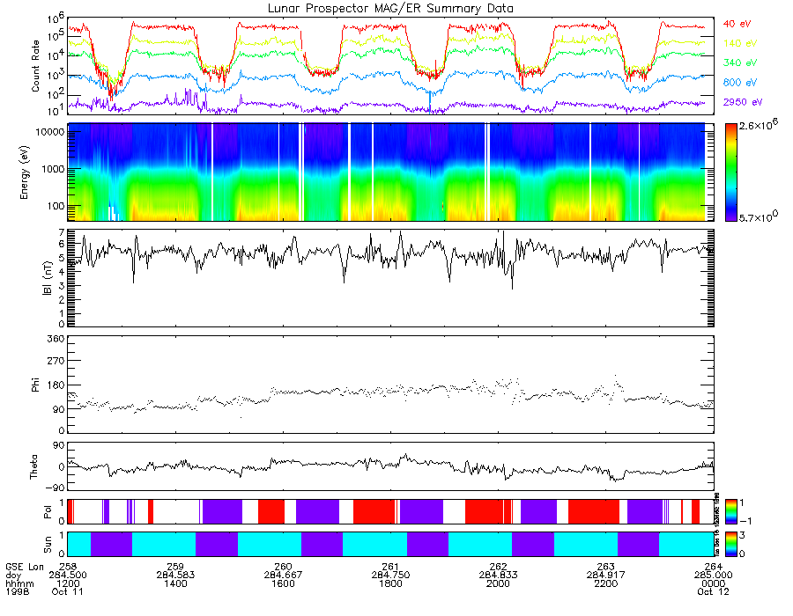Click the 'Count Rate' axis label
The image size is (793, 616).
pyautogui.click(x=35, y=66)
